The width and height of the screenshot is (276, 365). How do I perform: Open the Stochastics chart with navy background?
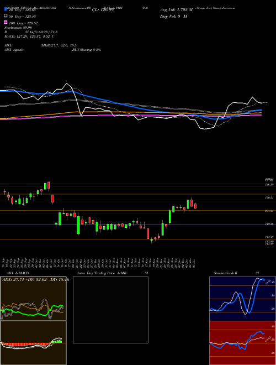tap(242, 299)
